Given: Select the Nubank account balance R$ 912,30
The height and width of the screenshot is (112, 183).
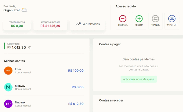Looking at the screenshot, I should coord(76,104).
